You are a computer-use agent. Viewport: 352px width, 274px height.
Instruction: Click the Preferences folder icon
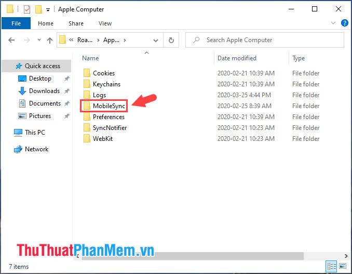point(87,117)
